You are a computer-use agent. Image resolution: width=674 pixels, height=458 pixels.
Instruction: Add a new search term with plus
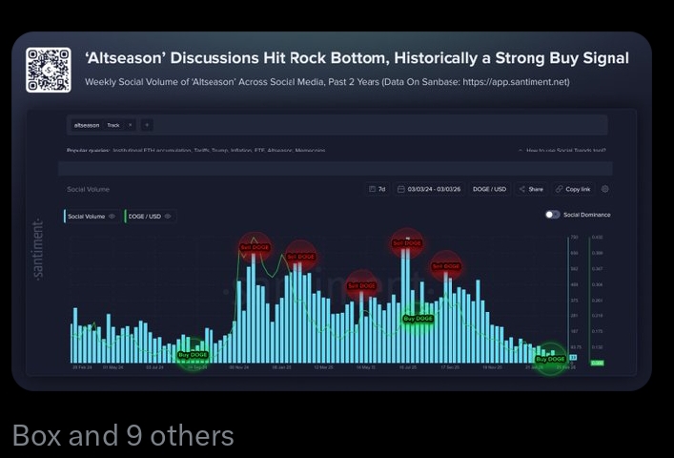coord(148,125)
